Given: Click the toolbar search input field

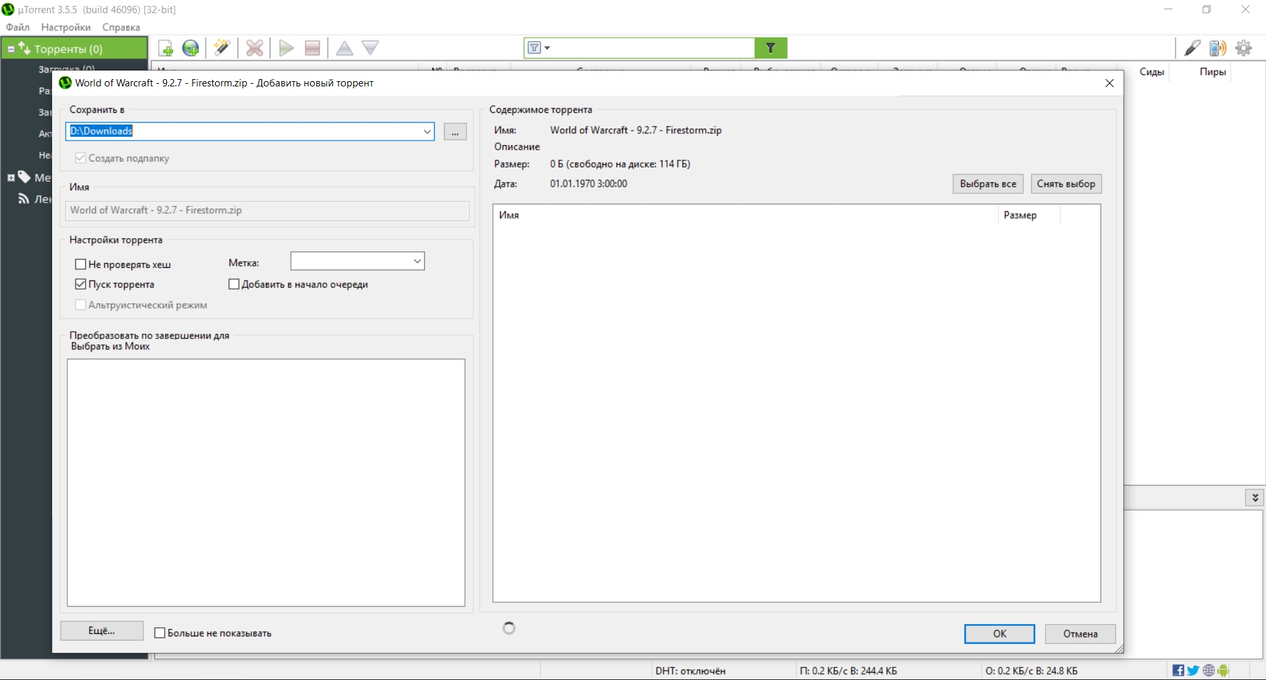Looking at the screenshot, I should (x=653, y=48).
